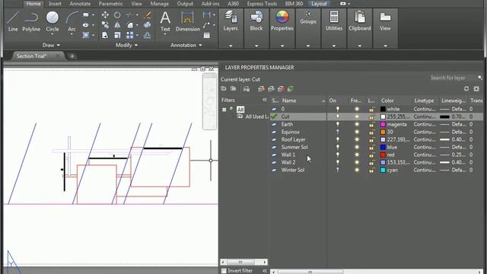
Task: Collapse the Filters pane chevron
Action: pyautogui.click(x=264, y=100)
